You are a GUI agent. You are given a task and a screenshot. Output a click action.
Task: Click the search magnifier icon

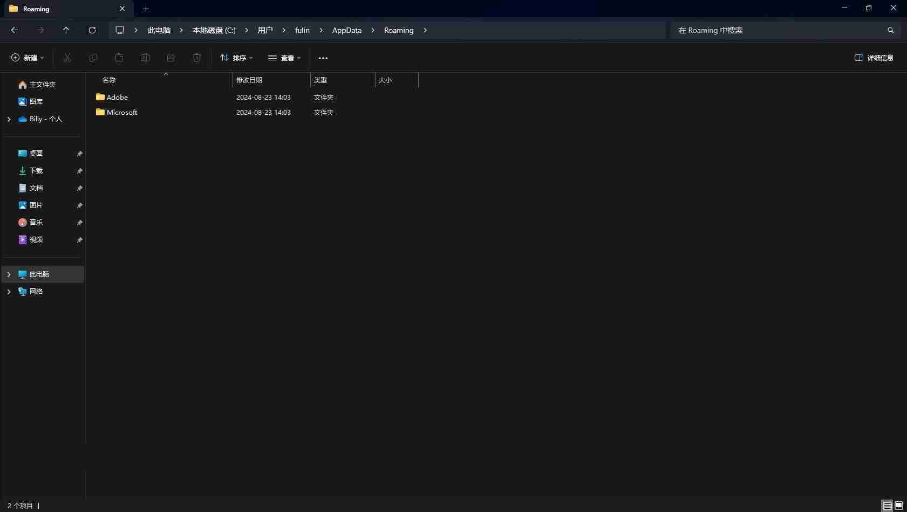tap(891, 30)
